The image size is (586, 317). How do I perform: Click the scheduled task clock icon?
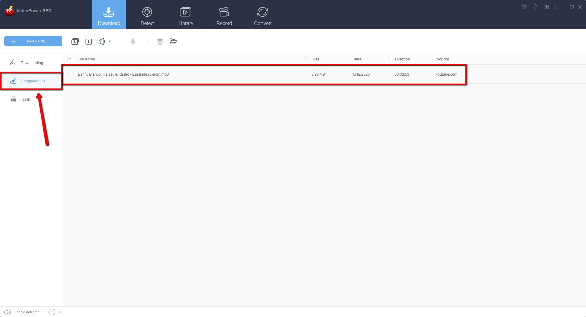pos(52,312)
